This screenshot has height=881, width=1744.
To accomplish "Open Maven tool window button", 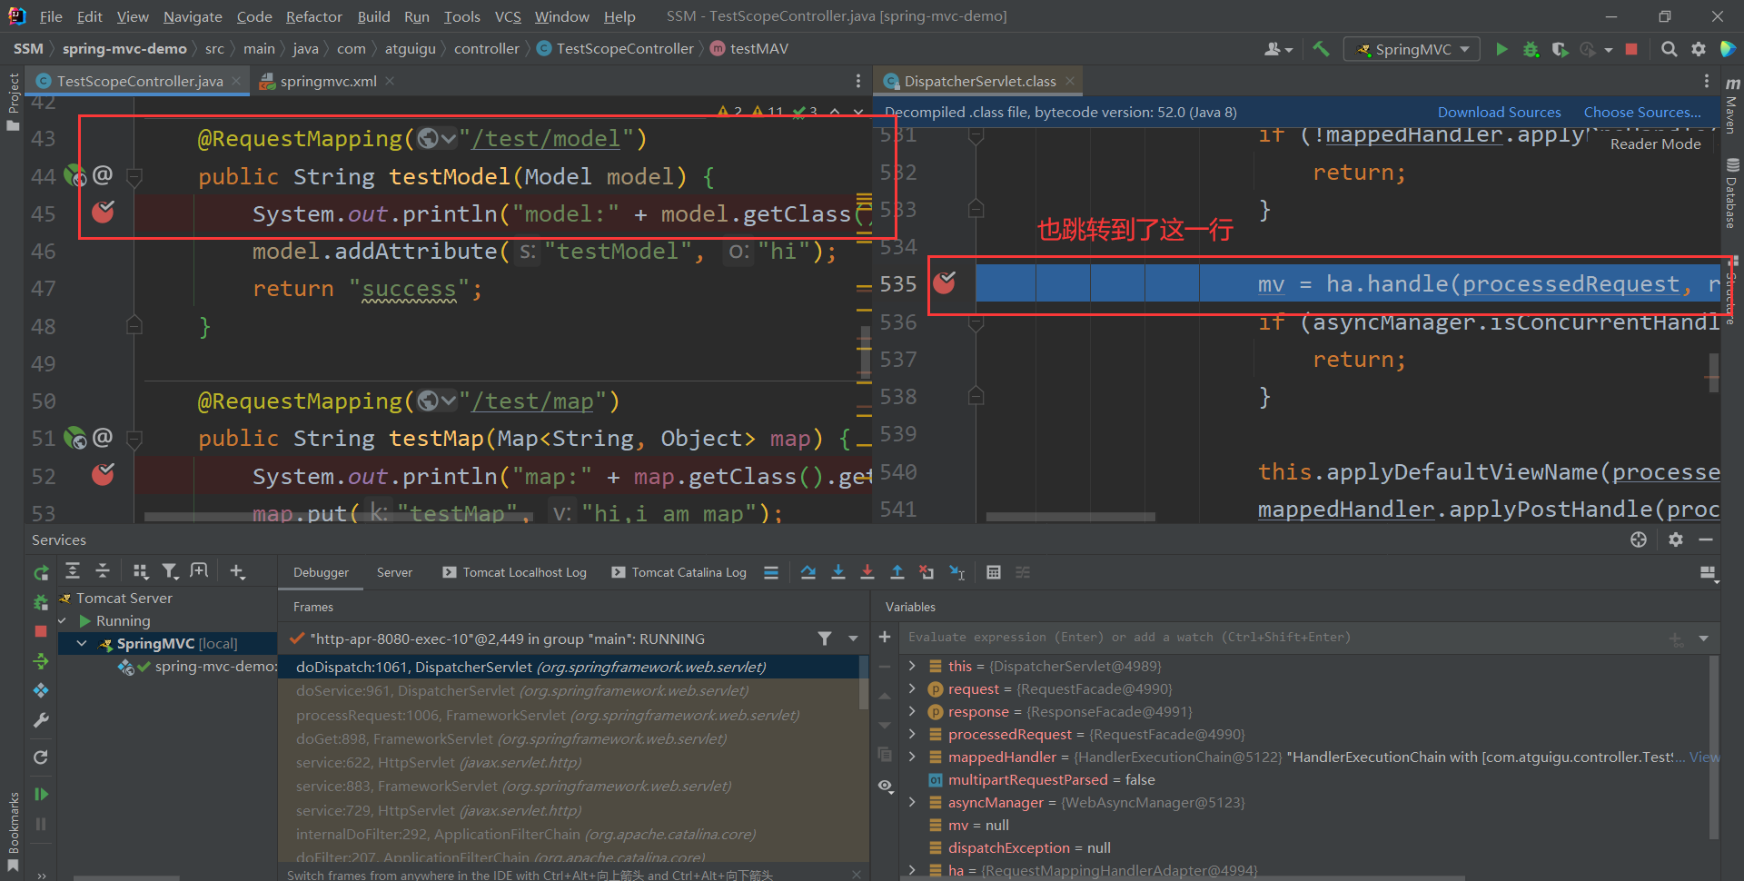I will (x=1732, y=105).
